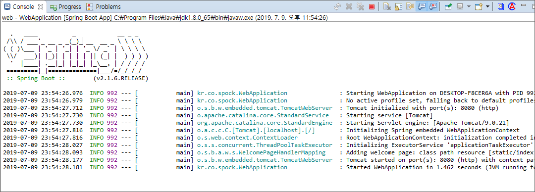Click 'Adding welcome page: class path resource' message
Viewport: 535px width, 192px height.
(x=440, y=152)
